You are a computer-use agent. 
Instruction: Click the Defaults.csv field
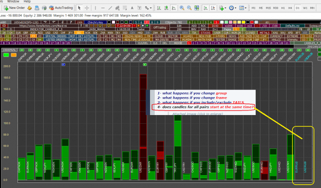tap(292, 26)
